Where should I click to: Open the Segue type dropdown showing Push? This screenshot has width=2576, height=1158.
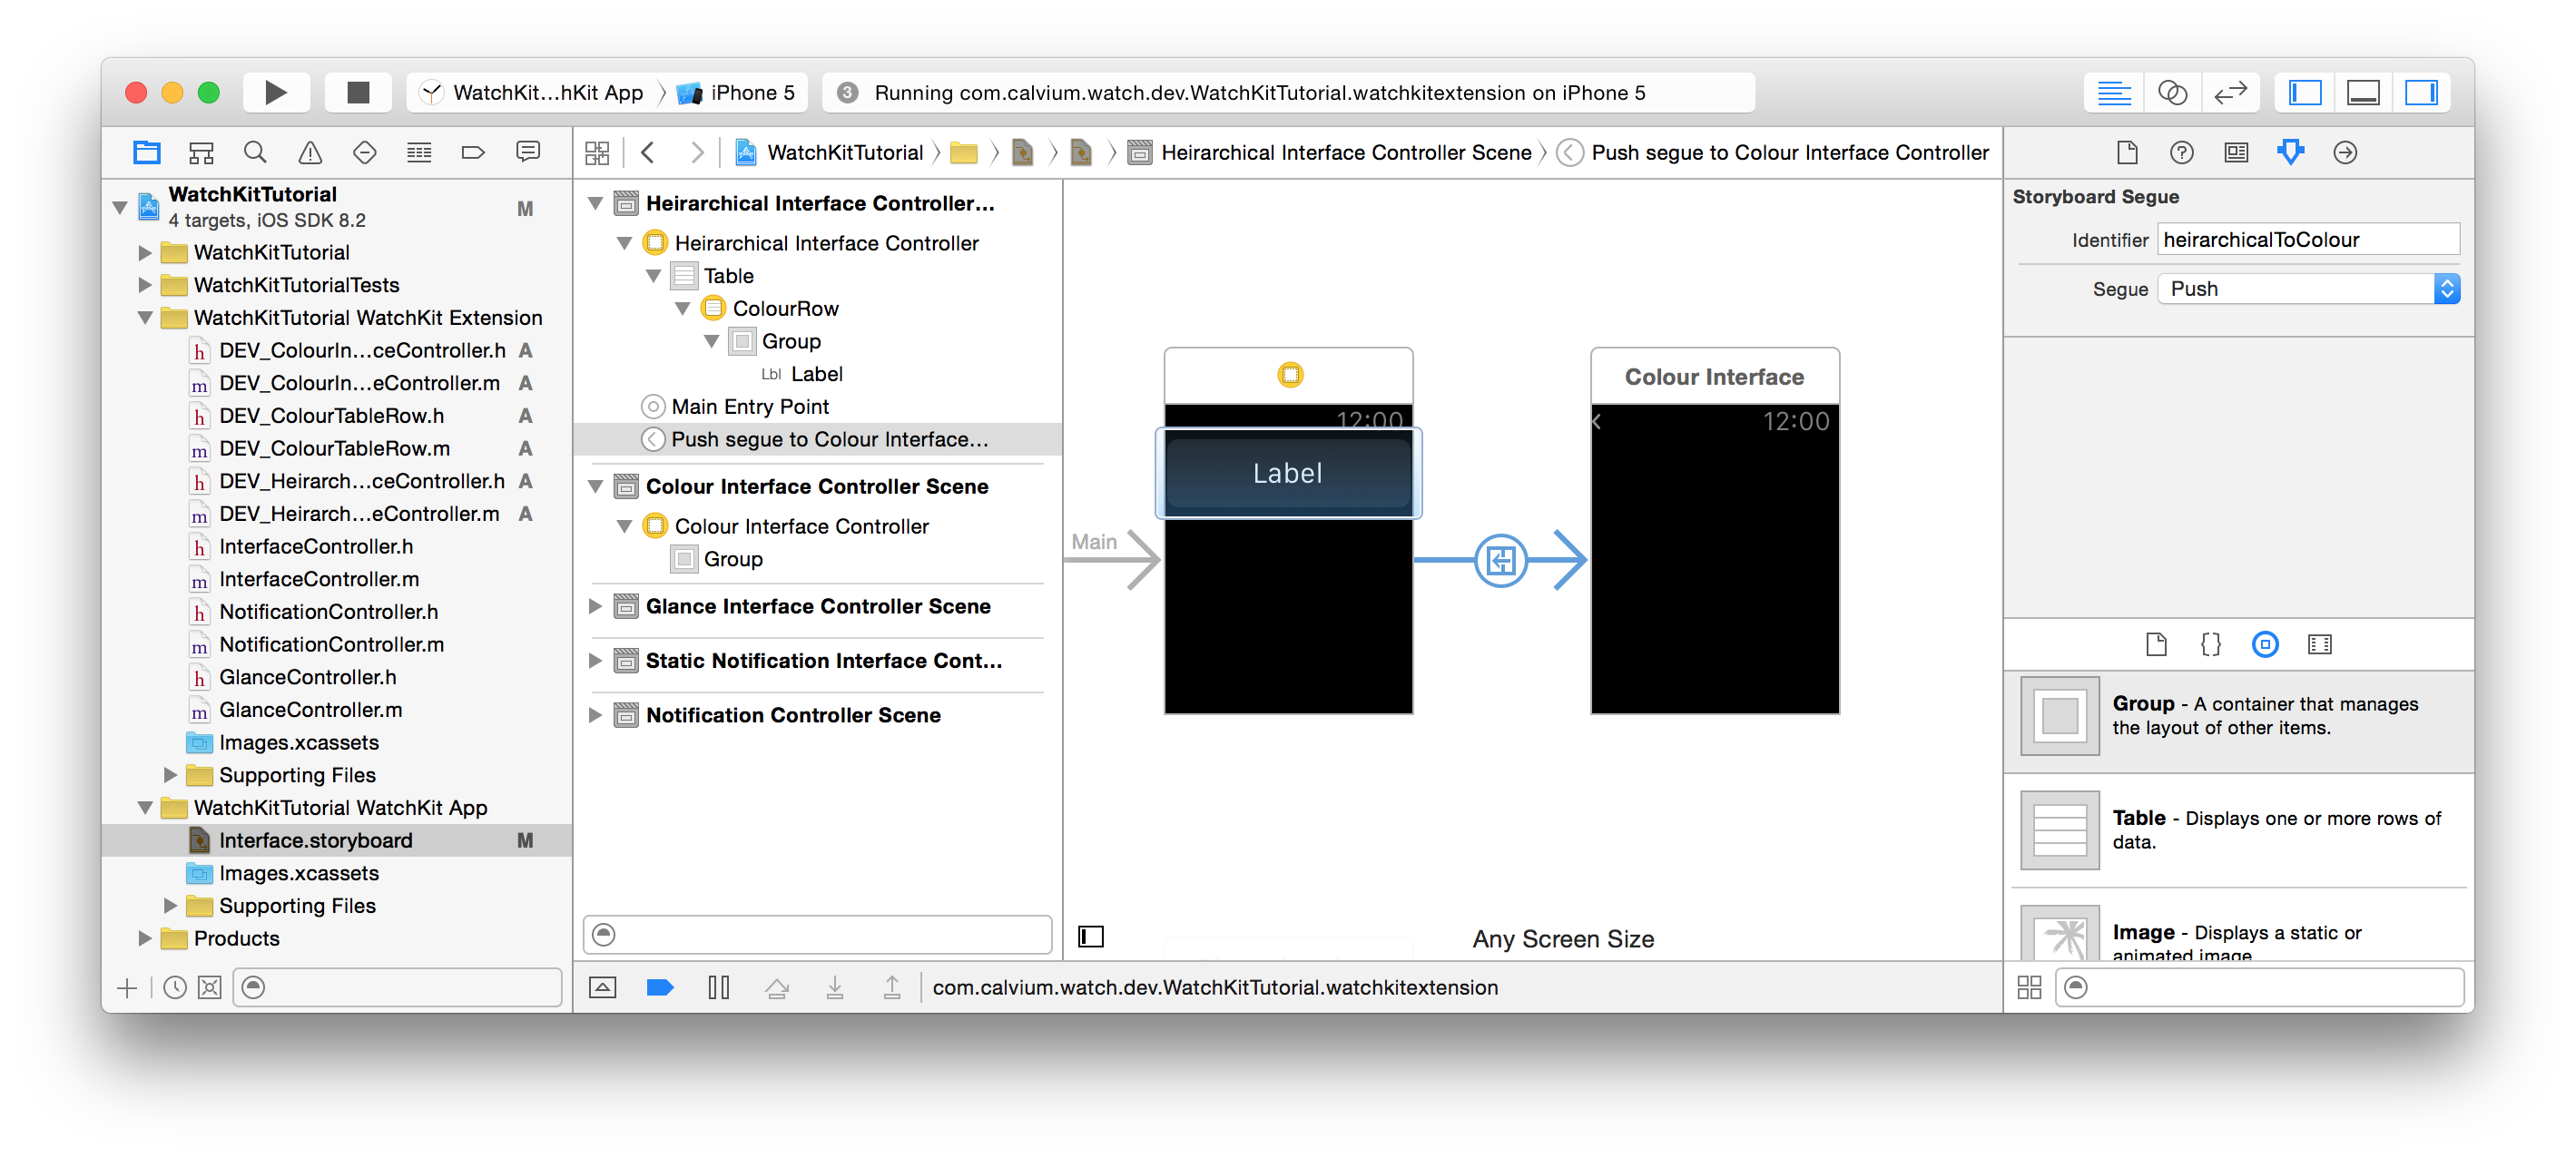[x=2308, y=289]
